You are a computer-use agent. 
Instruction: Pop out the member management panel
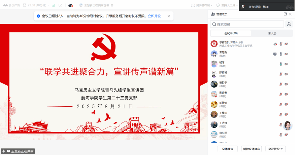point(285,14)
